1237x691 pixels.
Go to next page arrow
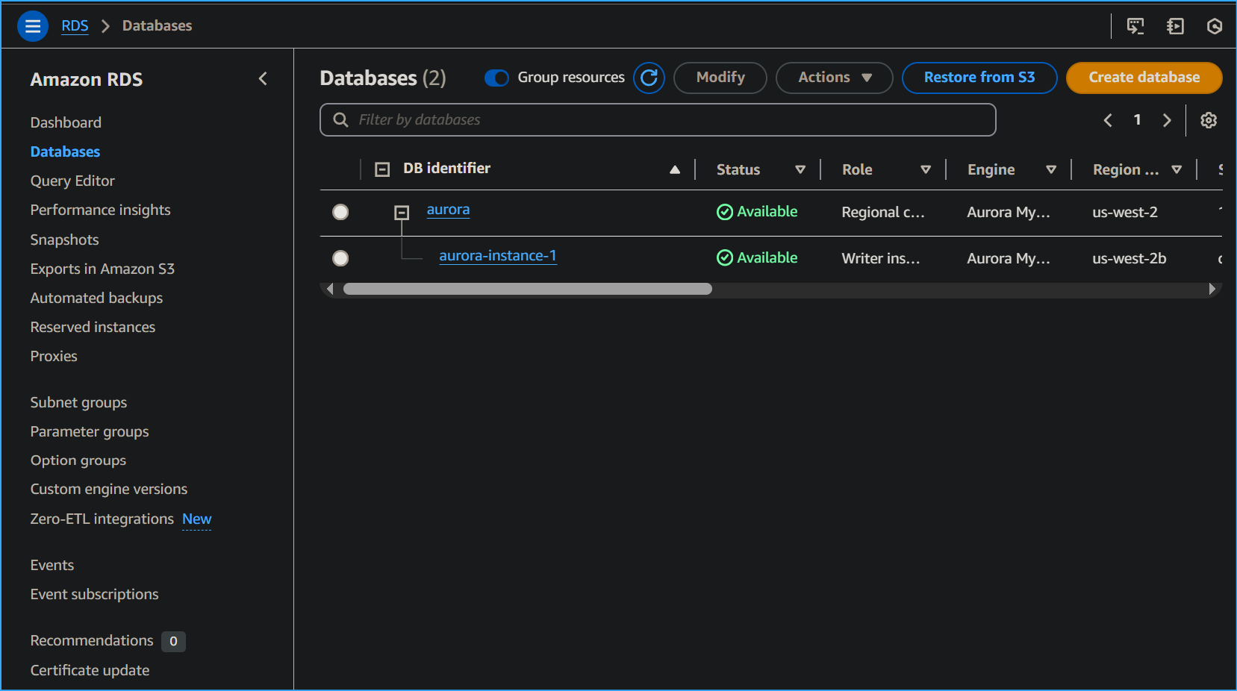(x=1167, y=120)
